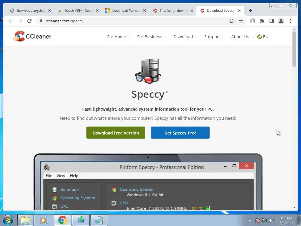This screenshot has height=226, width=301.
Task: Click the globe language icon
Action: (x=259, y=37)
